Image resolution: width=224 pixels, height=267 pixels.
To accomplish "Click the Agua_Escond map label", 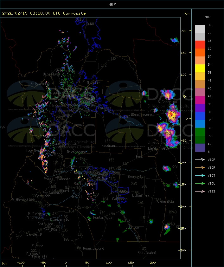I will point(93,248).
